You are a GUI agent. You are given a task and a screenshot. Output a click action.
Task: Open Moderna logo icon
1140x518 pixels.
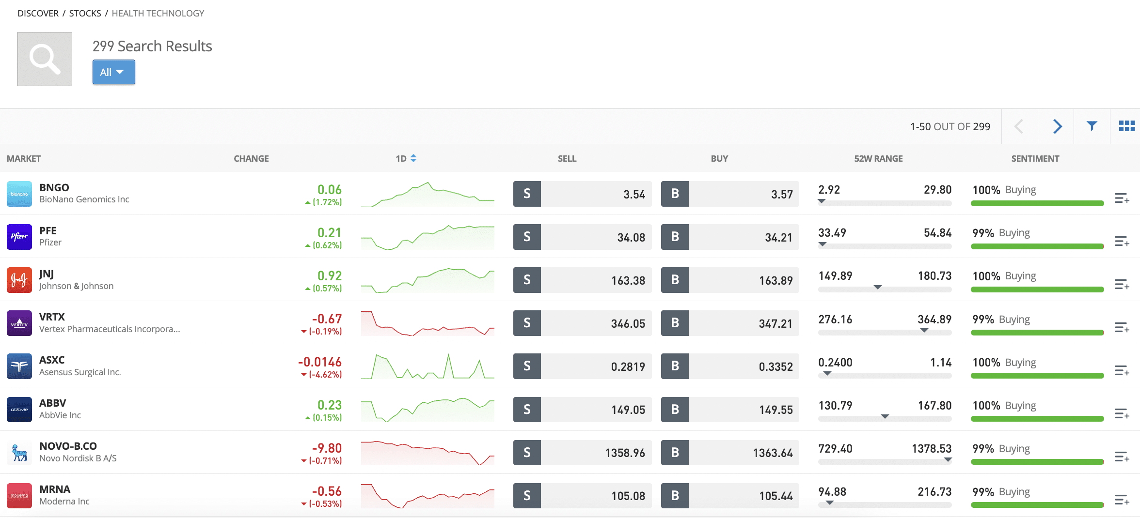click(19, 496)
